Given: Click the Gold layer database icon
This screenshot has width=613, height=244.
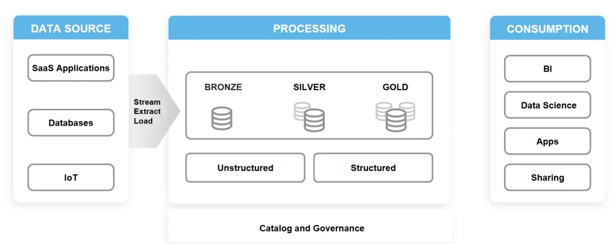Looking at the screenshot, I should 396,116.
